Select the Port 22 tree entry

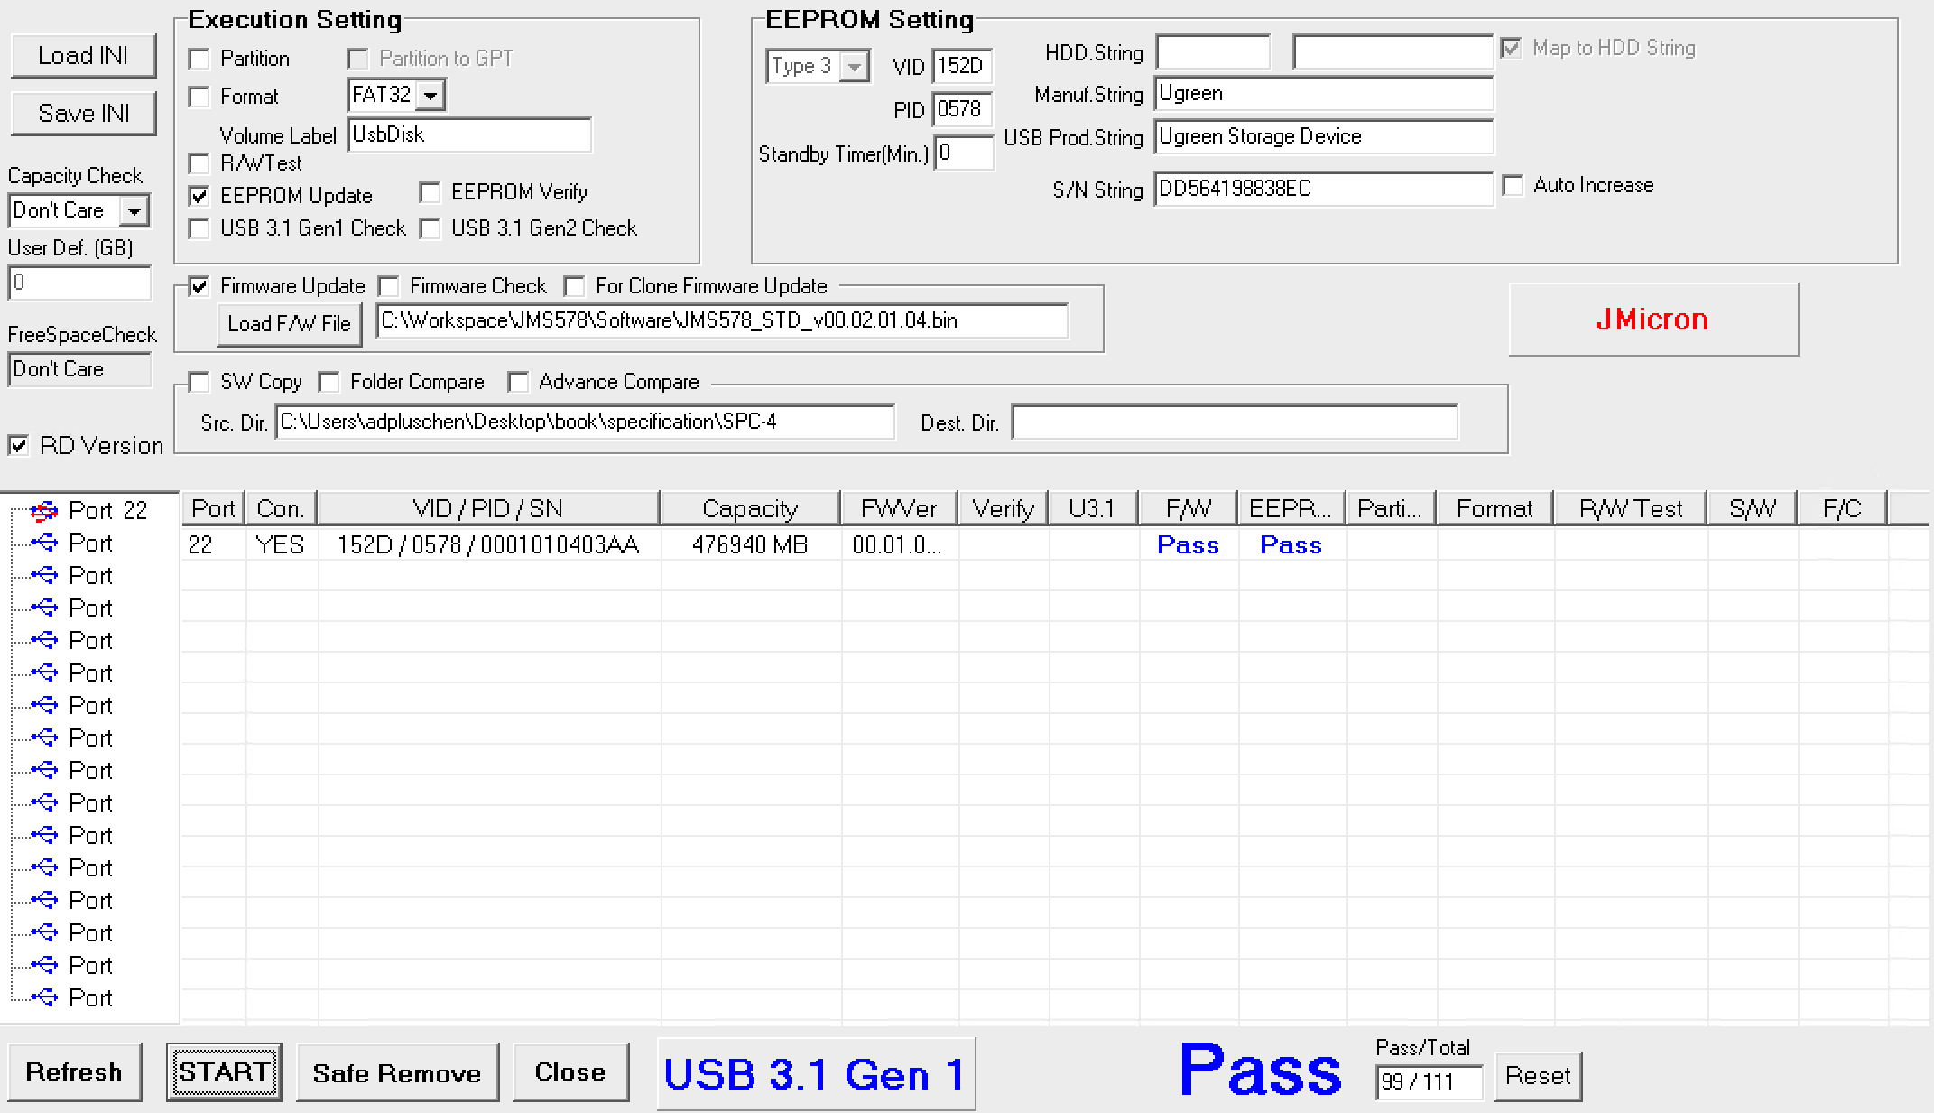pyautogui.click(x=107, y=511)
